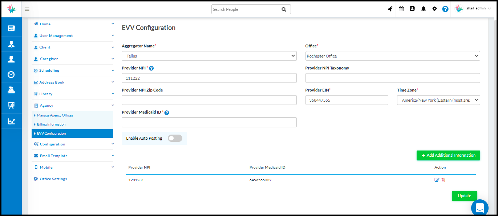Click the edit icon for row 1231231

(x=437, y=180)
